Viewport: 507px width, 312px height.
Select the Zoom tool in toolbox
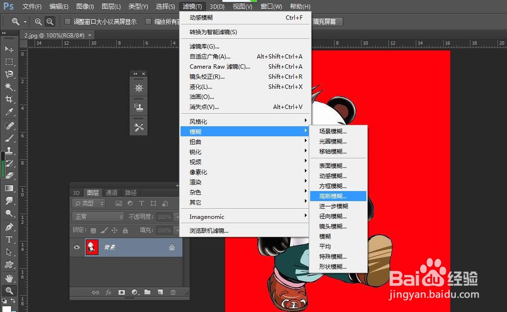click(x=9, y=290)
